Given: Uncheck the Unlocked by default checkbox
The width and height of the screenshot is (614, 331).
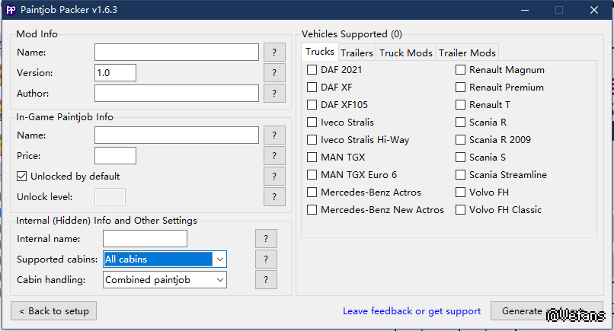Looking at the screenshot, I should 23,177.
